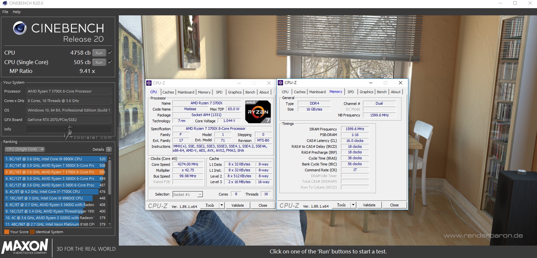Minimize the left CPU-Z window

point(239,83)
